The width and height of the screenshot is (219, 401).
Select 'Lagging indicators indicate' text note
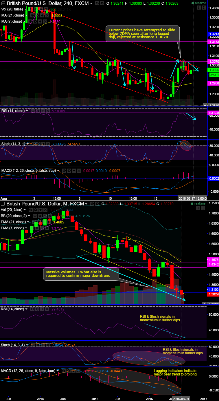coord(175,372)
